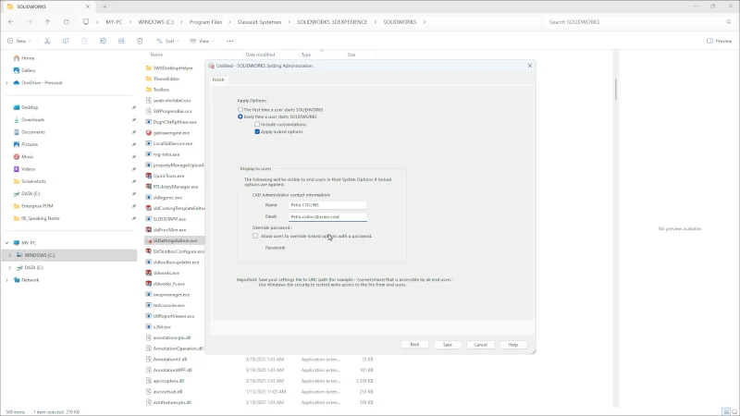Click the sldSettingsAdmin.exe file icon
Image resolution: width=740 pixels, height=416 pixels.
click(149, 240)
